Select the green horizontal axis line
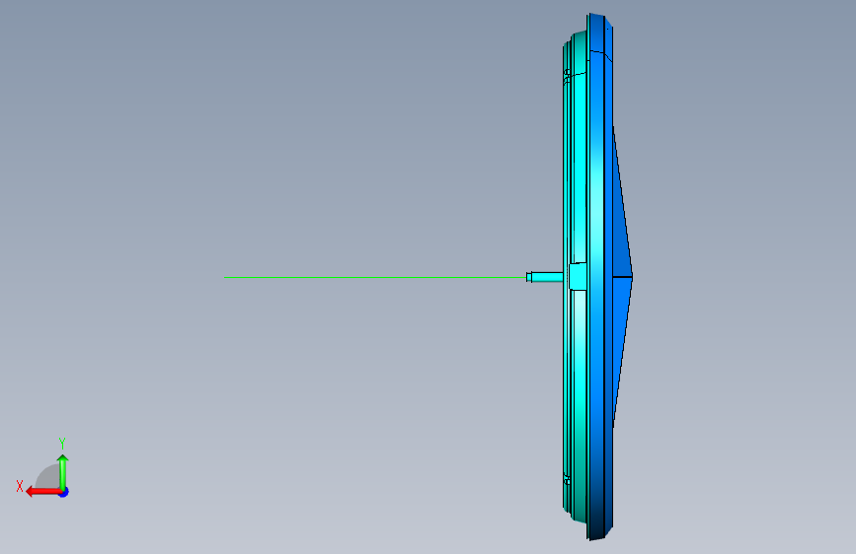 click(x=375, y=277)
